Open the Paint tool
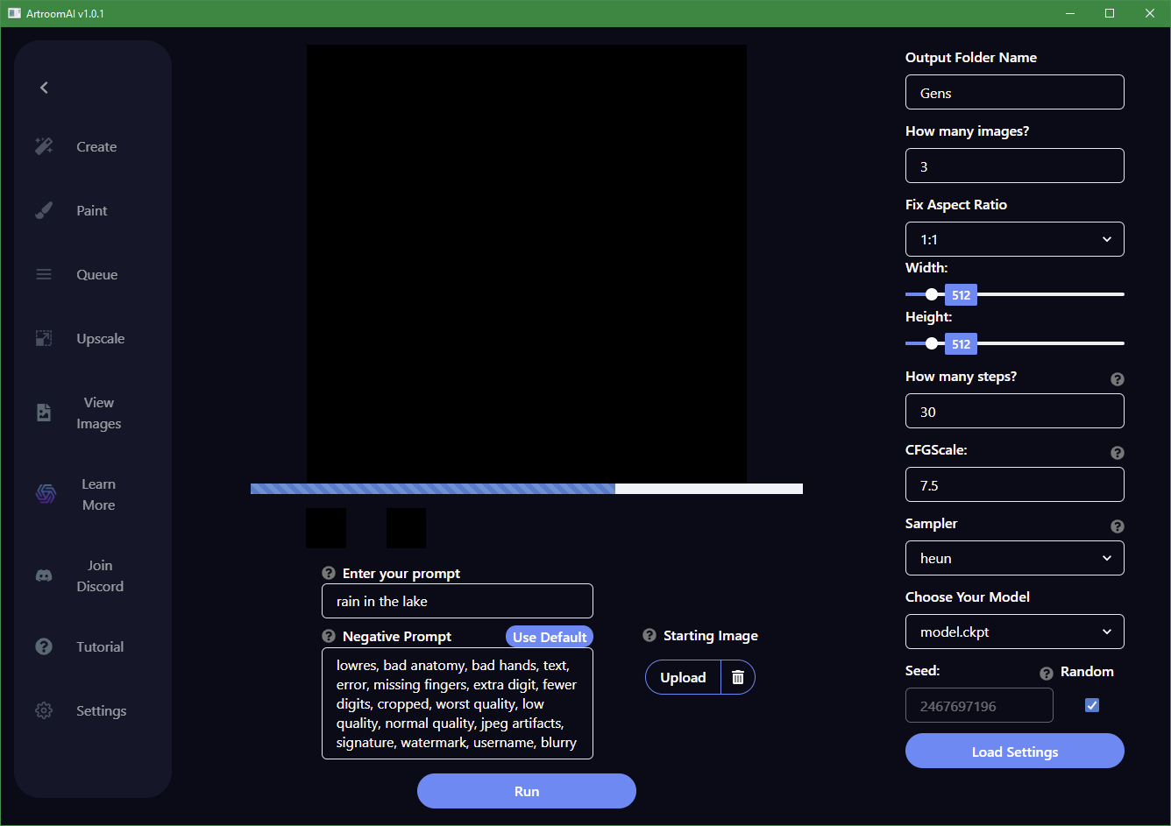1171x826 pixels. pos(91,210)
